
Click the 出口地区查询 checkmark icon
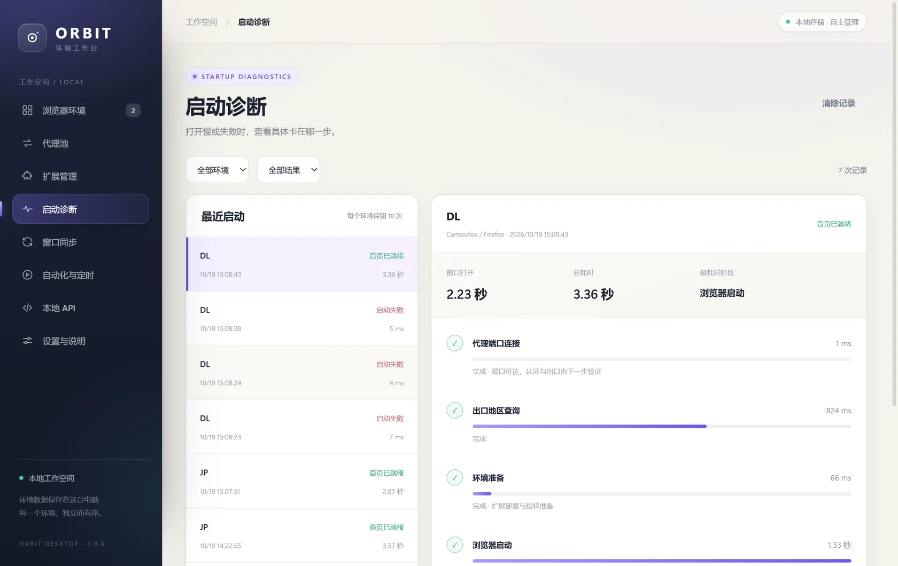pos(454,411)
